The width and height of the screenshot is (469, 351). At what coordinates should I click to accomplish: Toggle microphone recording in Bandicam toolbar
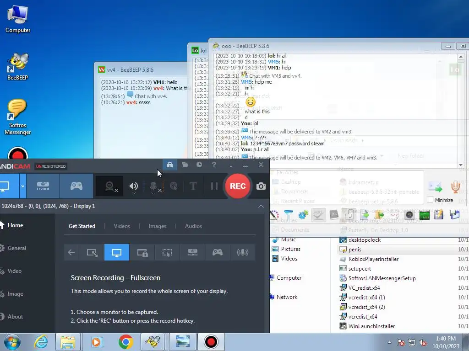[153, 186]
